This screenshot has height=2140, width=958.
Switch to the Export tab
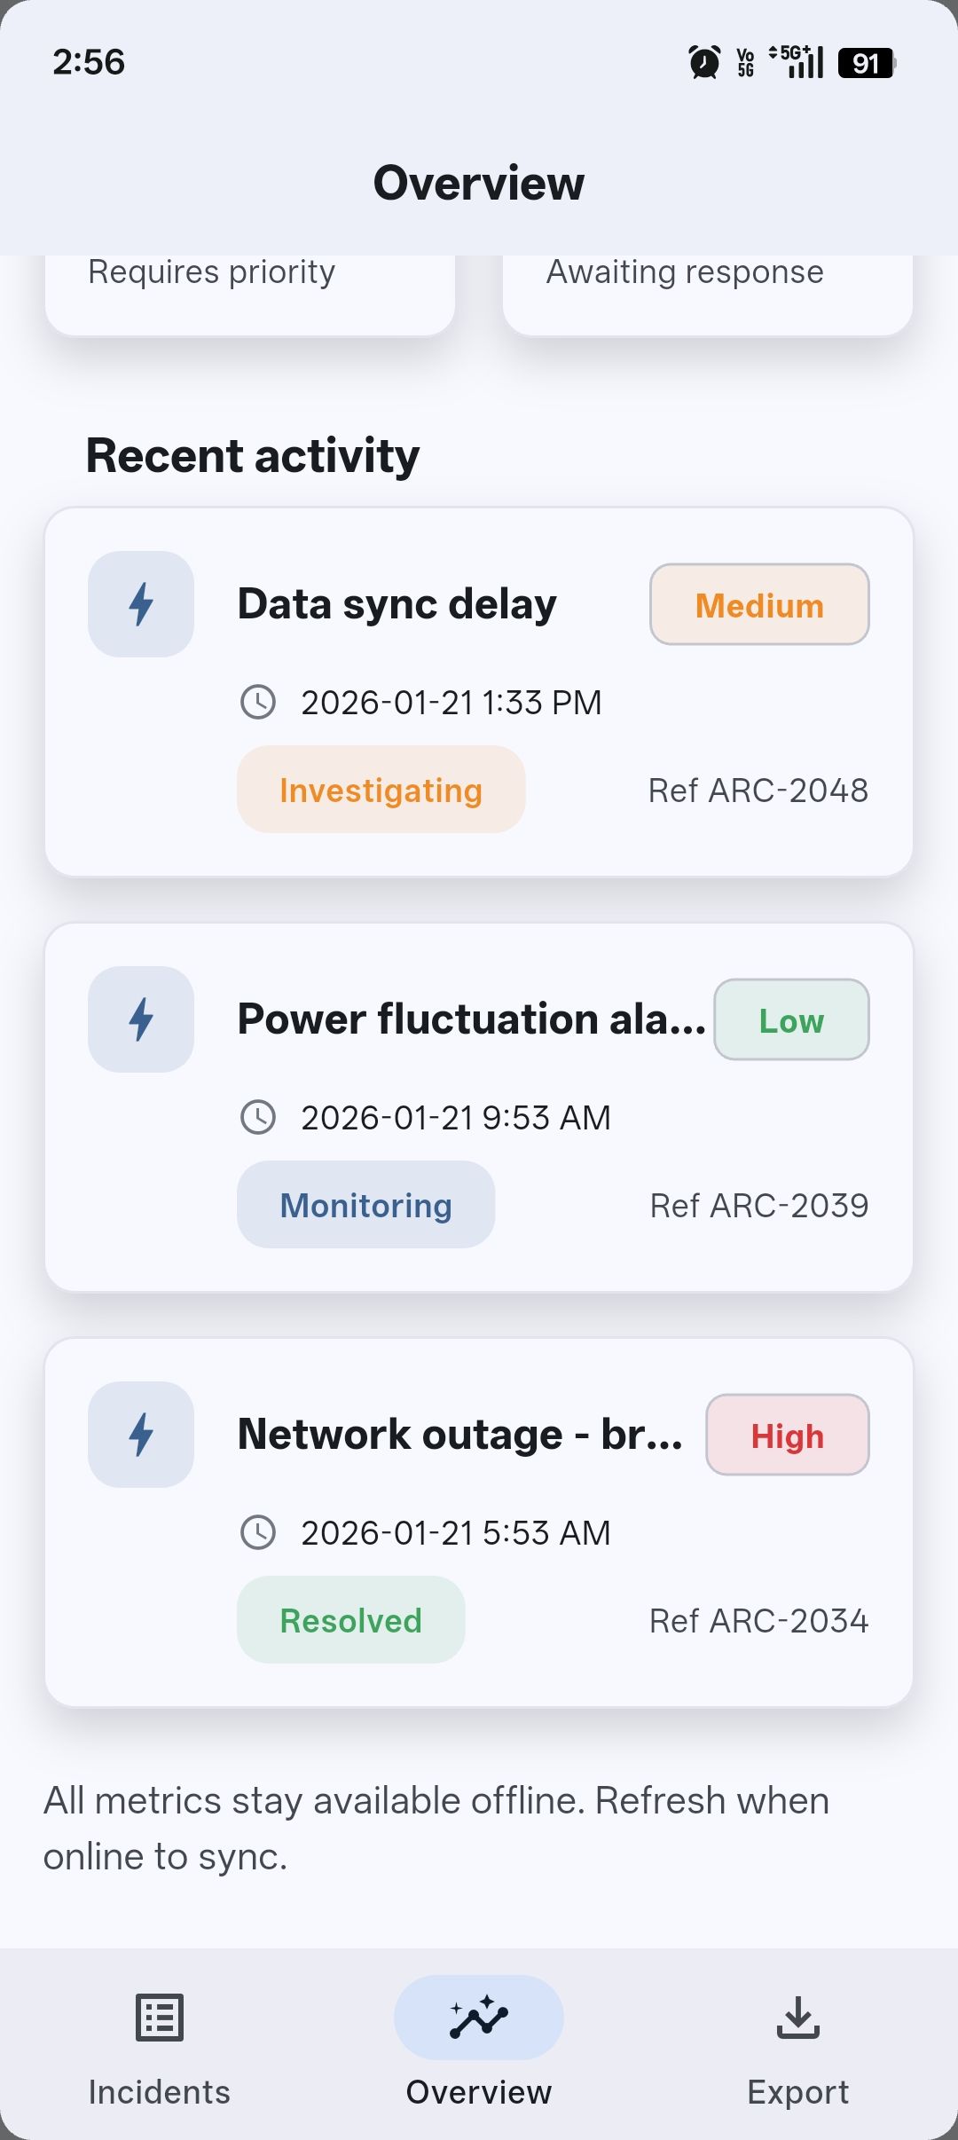click(x=798, y=2091)
